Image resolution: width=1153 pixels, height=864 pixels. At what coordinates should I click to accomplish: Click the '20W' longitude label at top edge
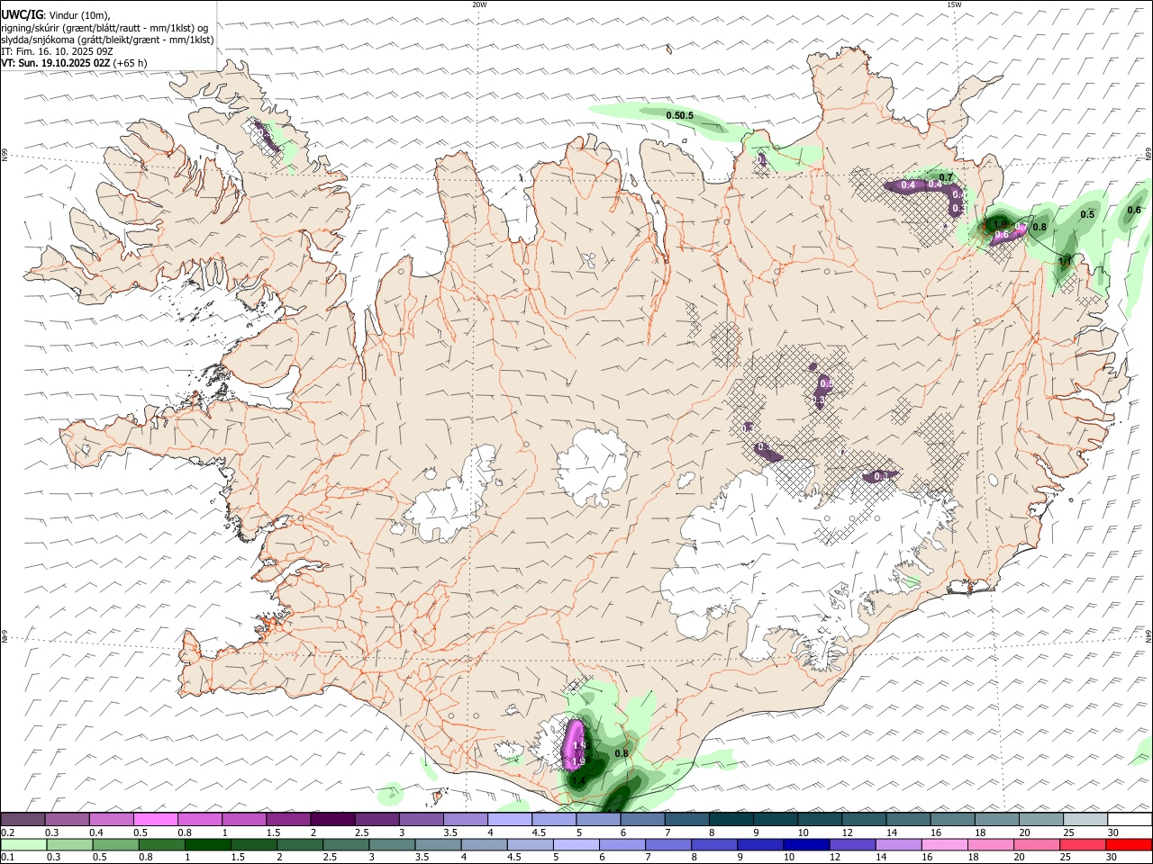point(479,4)
